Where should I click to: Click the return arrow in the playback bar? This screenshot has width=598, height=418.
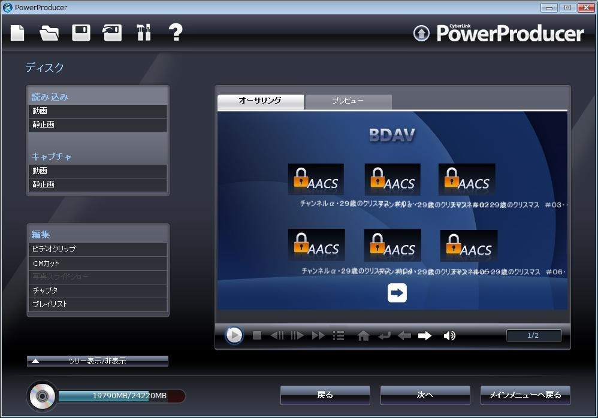(x=386, y=336)
